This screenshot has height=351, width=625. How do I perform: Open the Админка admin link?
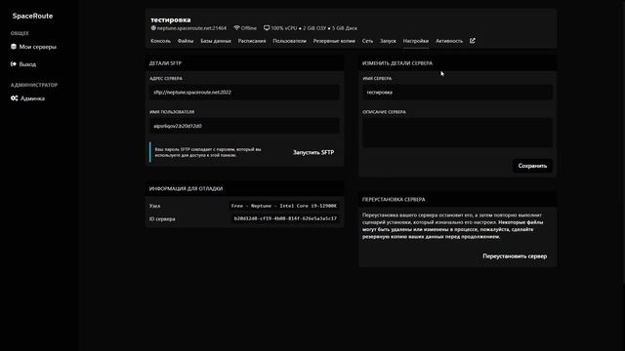(x=32, y=98)
